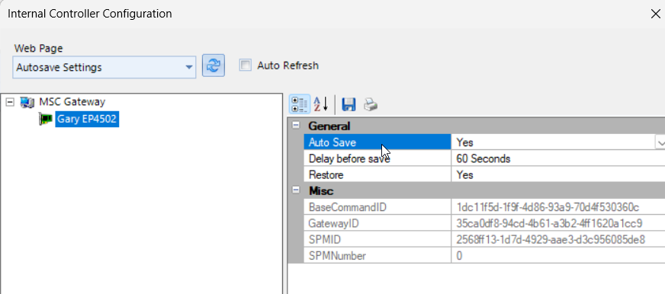Collapse the MSC Gateway tree node
Viewport: 665px width, 294px height.
[11, 101]
